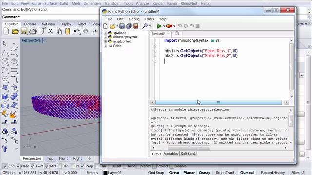Enable the Cen osnap checkbox
312x175 pixels.
click(59, 166)
